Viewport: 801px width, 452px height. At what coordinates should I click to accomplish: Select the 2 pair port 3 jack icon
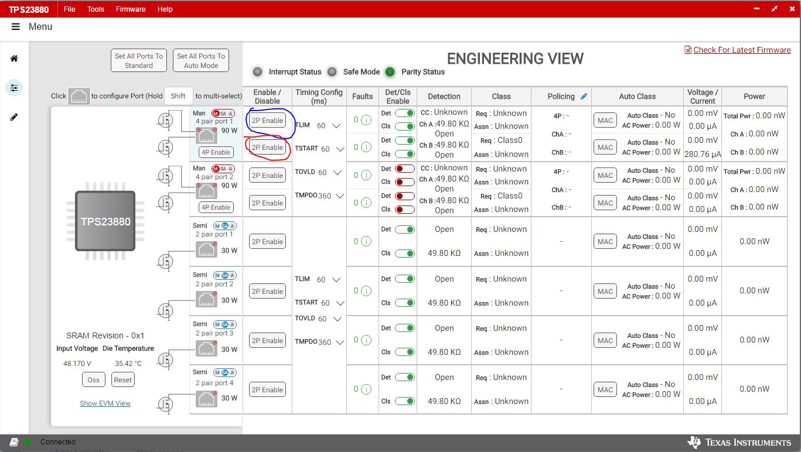[207, 348]
